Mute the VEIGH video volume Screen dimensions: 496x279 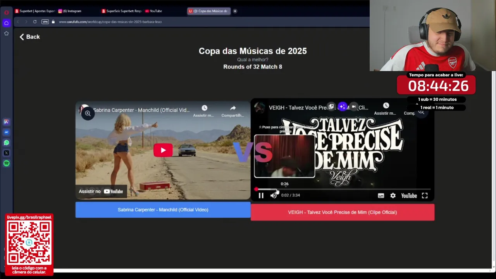click(x=273, y=196)
